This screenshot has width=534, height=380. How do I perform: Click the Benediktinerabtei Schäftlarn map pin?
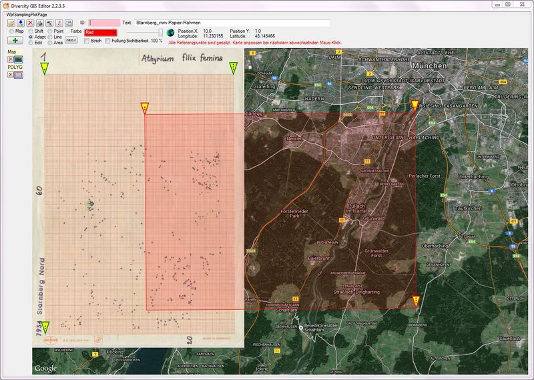301,328
